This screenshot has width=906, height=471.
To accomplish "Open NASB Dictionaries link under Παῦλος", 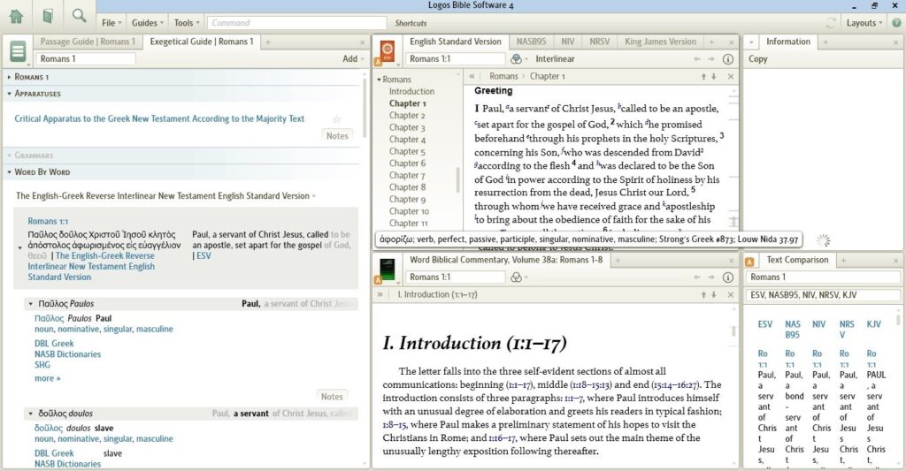I will point(67,354).
